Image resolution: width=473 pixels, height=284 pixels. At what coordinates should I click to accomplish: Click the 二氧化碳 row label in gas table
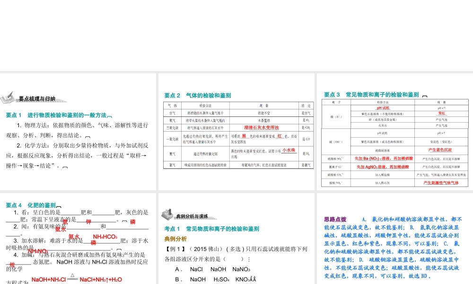pyautogui.click(x=172, y=128)
